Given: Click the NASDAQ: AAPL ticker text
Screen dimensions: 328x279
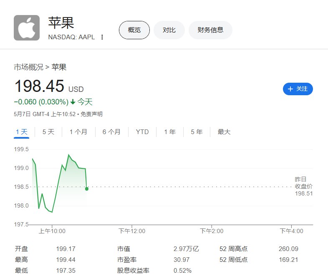Looking at the screenshot, I should click(71, 37).
